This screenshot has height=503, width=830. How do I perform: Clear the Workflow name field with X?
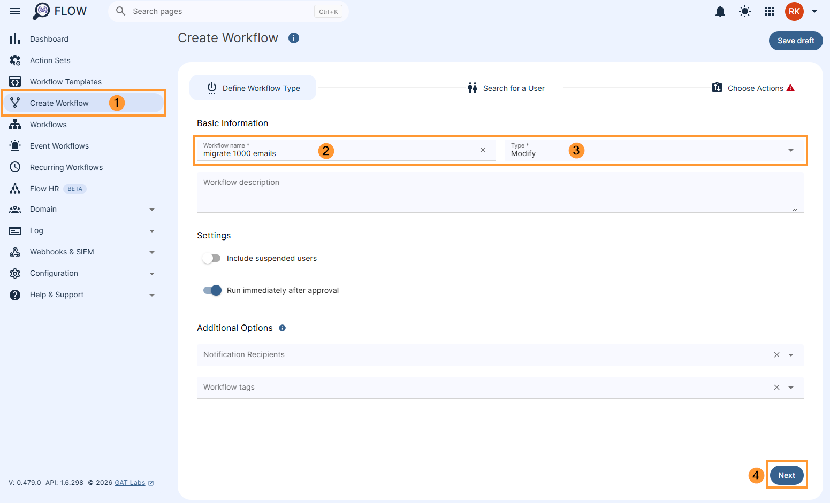483,150
